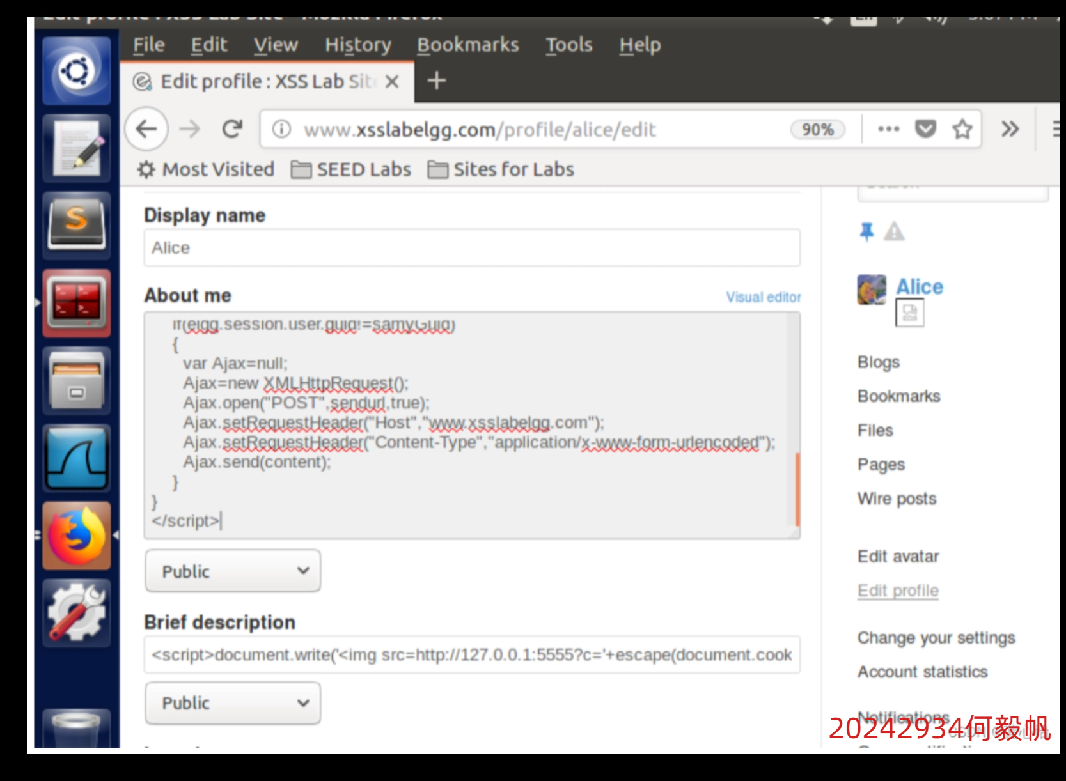Image resolution: width=1066 pixels, height=781 pixels.
Task: Close the Edit profile tab
Action: pos(392,82)
